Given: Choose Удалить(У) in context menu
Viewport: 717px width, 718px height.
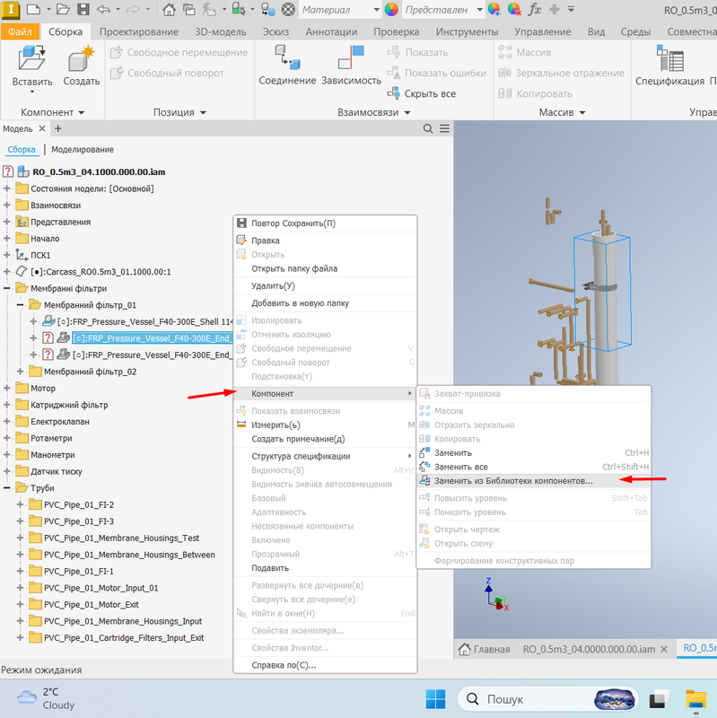Looking at the screenshot, I should [x=325, y=285].
